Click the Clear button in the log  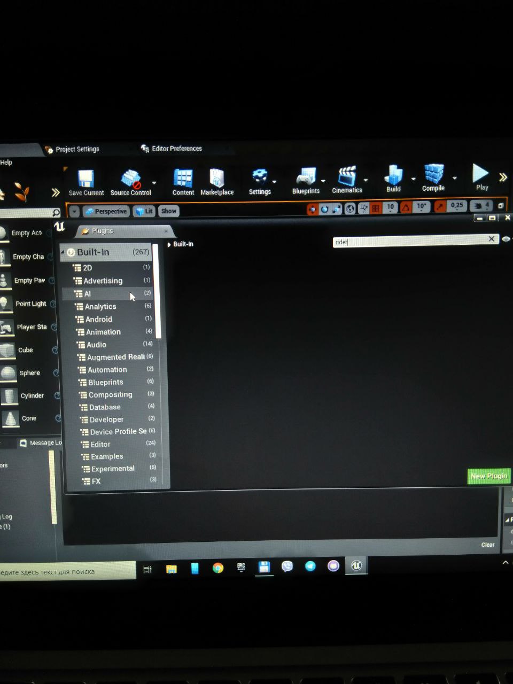487,545
